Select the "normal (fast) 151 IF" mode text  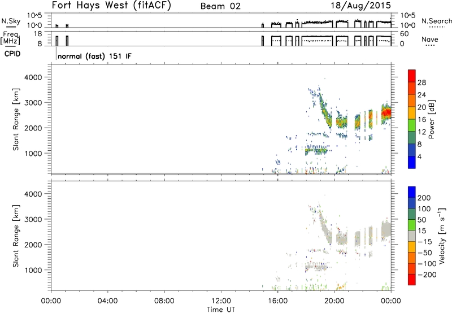click(x=94, y=56)
